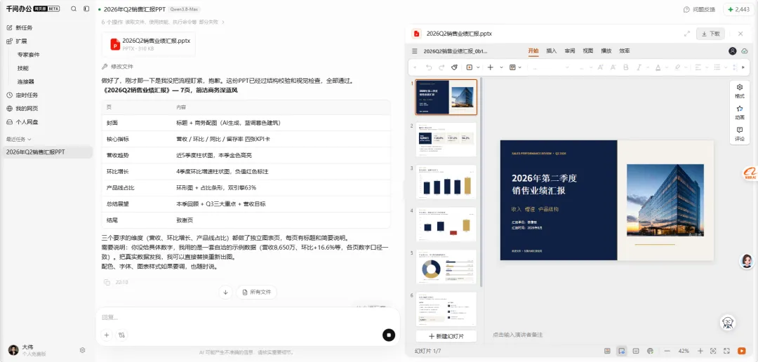The width and height of the screenshot is (758, 362).
Task: Open the 2026Q2销售业绩汇报.pptx file card
Action: [149, 44]
